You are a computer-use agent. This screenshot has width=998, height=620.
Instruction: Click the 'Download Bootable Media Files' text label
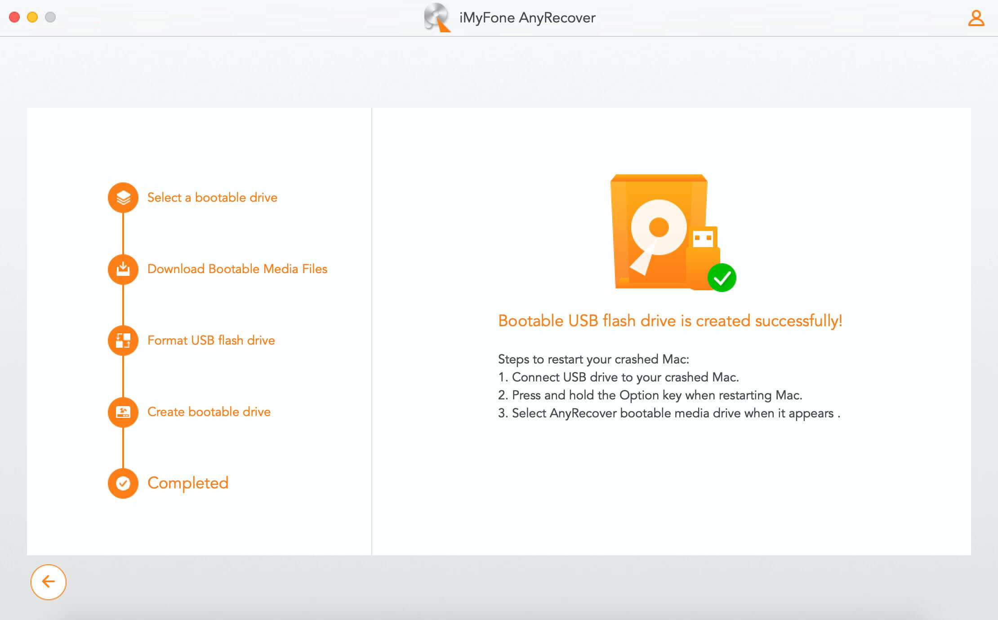237,269
